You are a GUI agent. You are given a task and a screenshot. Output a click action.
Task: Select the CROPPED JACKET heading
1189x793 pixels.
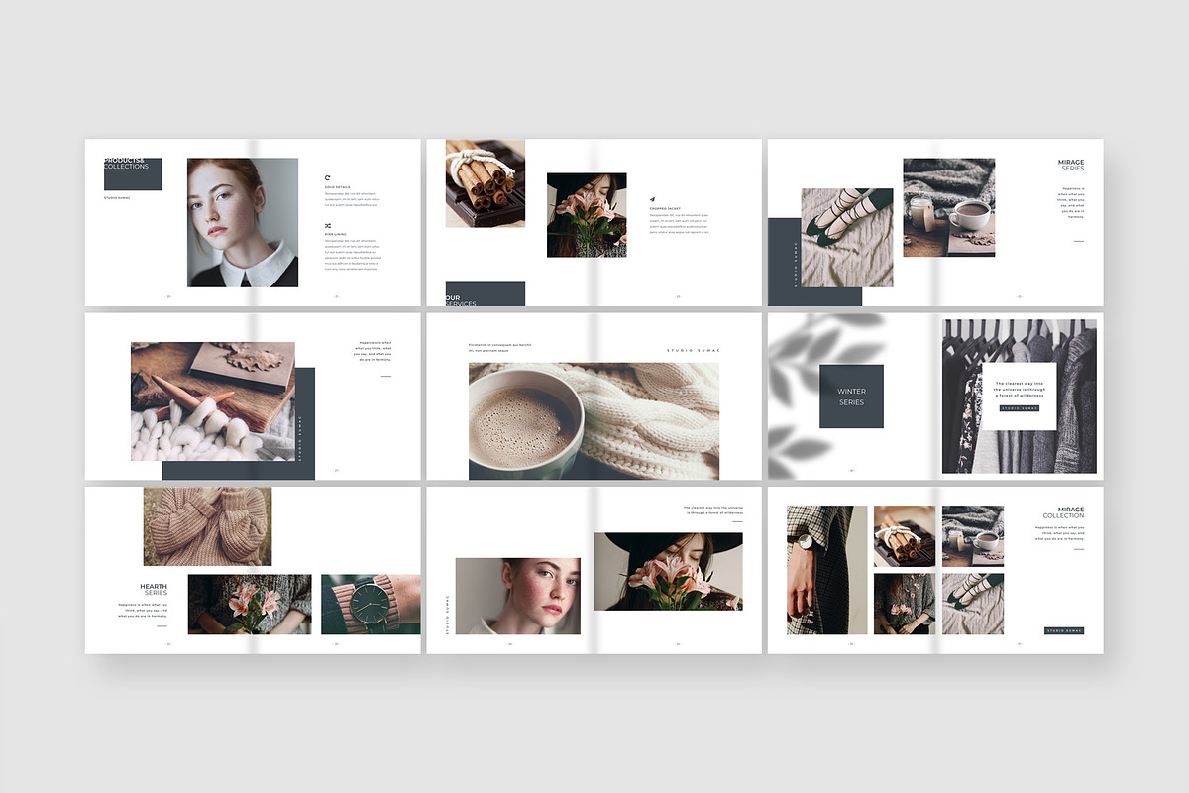tap(665, 208)
